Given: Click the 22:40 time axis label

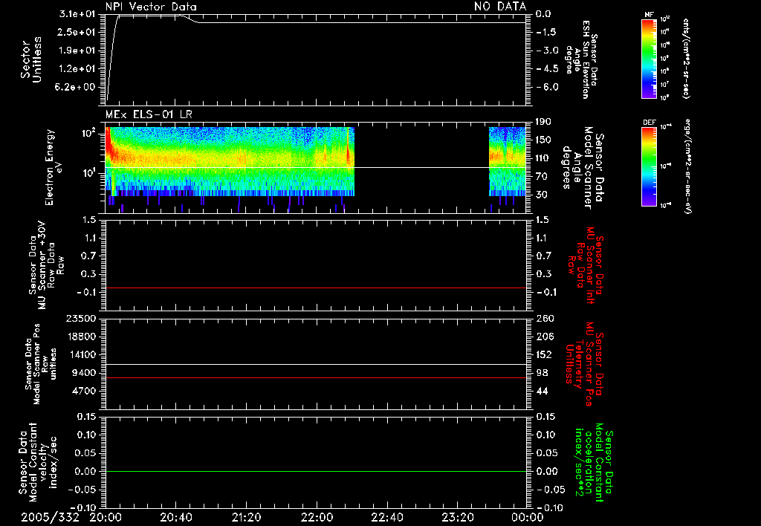Looking at the screenshot, I should tap(386, 517).
